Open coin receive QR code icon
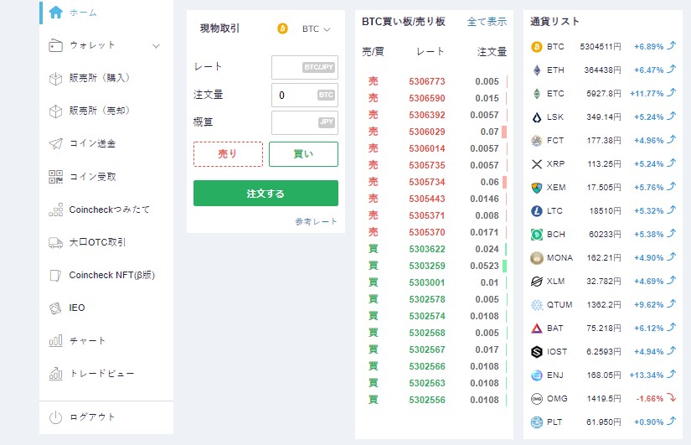 55,177
